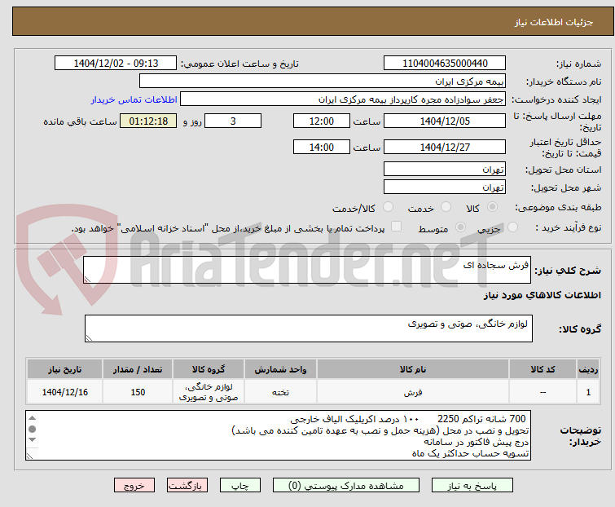Click the واحد شمارش column header

pos(280,369)
